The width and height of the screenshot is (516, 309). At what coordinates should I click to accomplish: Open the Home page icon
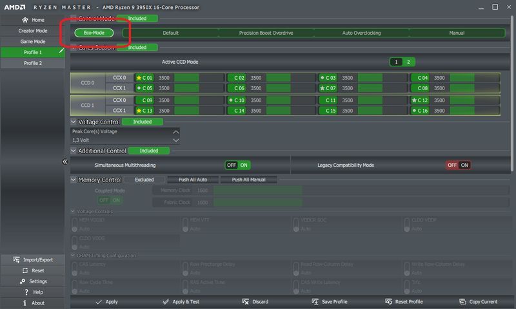click(x=25, y=20)
